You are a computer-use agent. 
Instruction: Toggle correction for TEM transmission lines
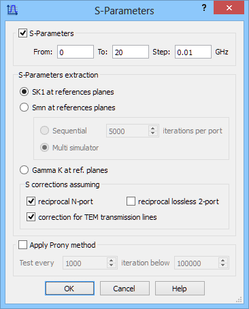(x=31, y=217)
